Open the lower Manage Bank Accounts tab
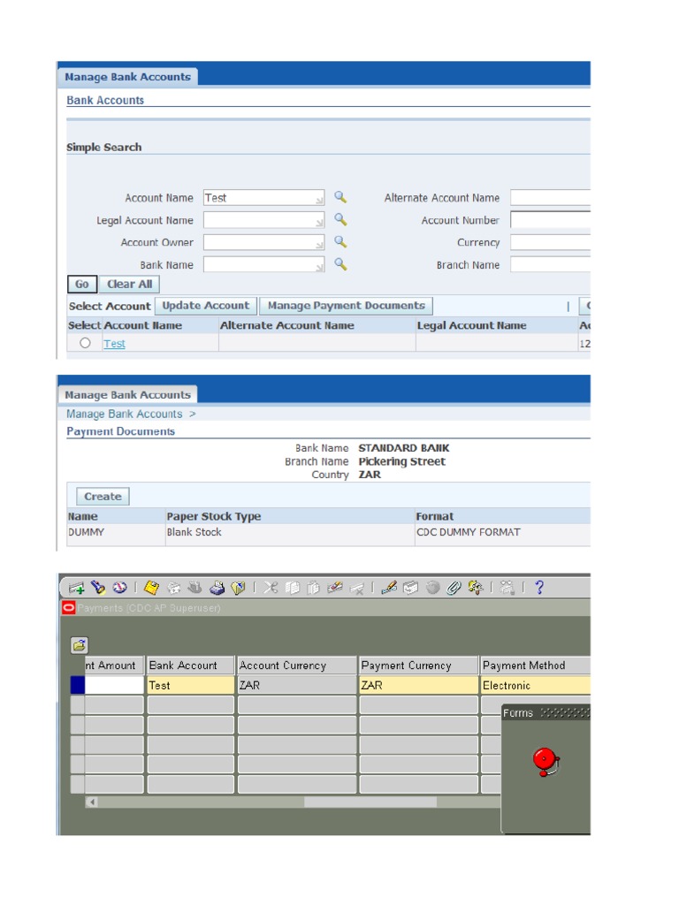 (x=127, y=395)
